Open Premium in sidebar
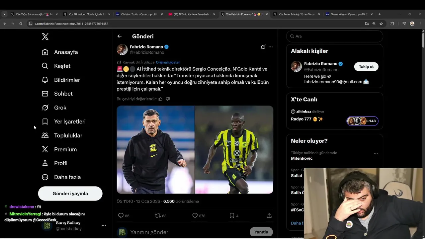425x239 pixels. point(59,149)
